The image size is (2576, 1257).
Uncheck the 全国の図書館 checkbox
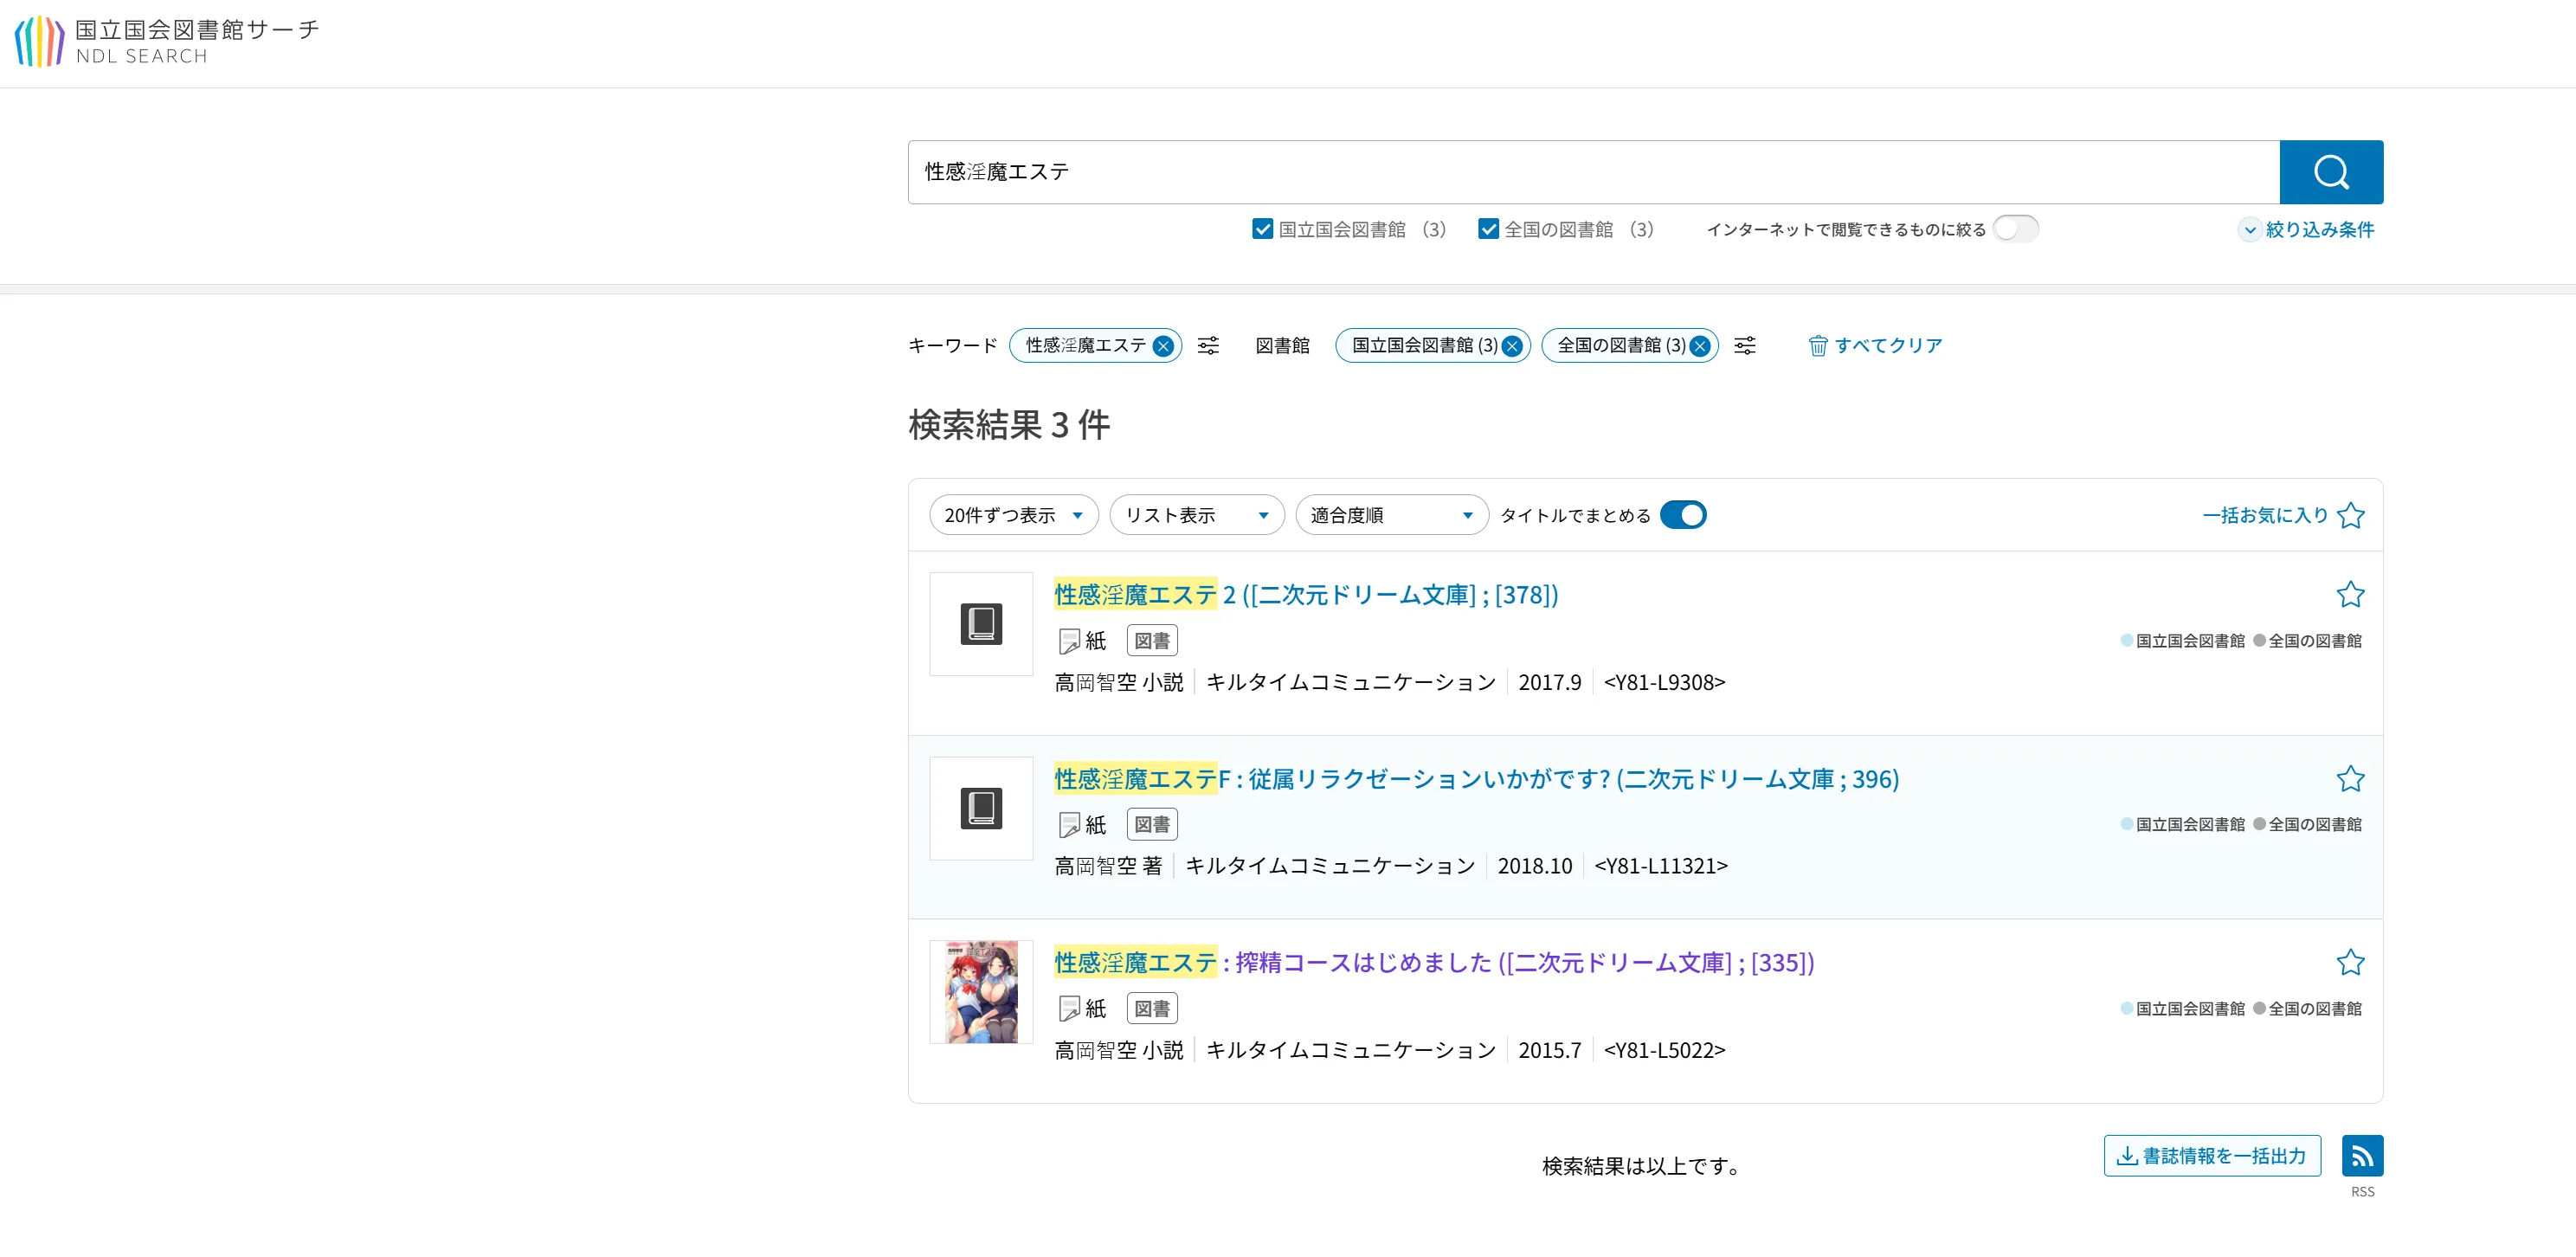[x=1488, y=229]
